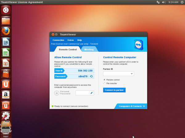
Task: Click the 9:24 AM clock
Action: (x=173, y=2)
